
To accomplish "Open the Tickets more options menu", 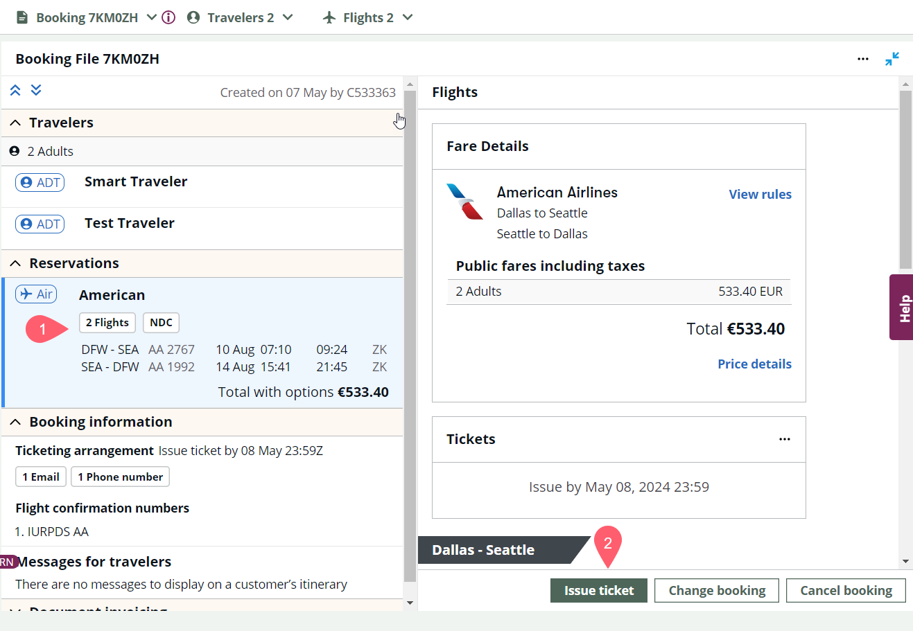I will coord(785,439).
